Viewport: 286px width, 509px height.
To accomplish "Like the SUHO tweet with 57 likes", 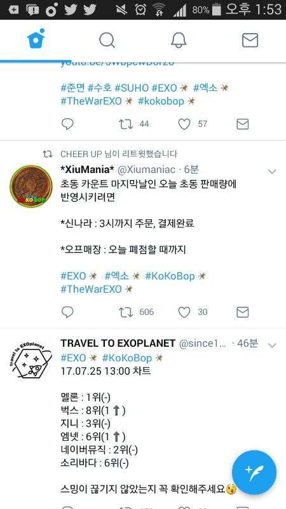I will tap(184, 124).
